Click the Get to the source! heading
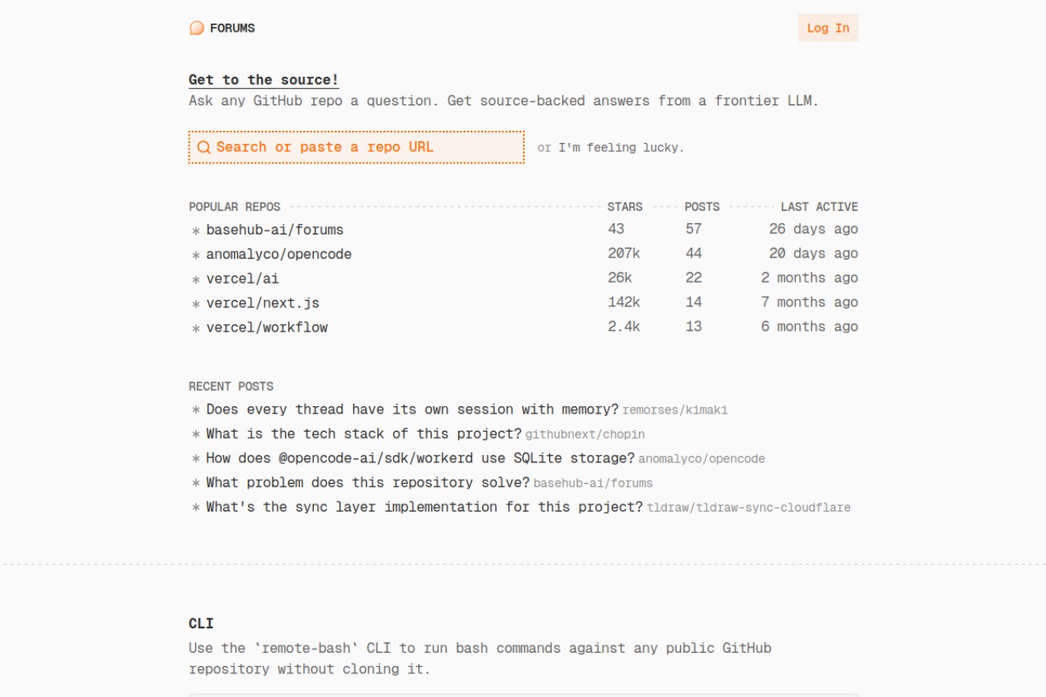This screenshot has height=697, width=1046. point(263,80)
